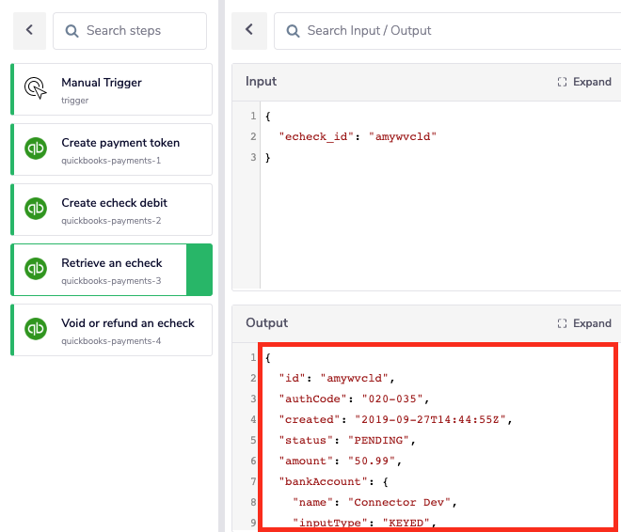Click QuickBooks icon on Retrieve an echeck
Viewport: 621px width, 532px height.
click(36, 269)
